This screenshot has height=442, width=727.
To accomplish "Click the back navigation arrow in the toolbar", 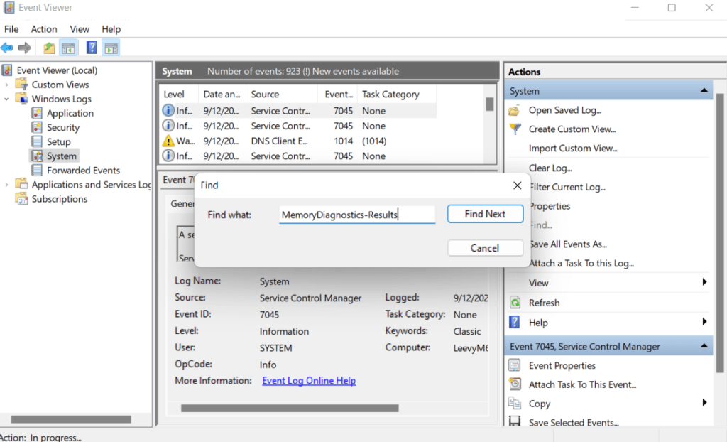I will 8,47.
